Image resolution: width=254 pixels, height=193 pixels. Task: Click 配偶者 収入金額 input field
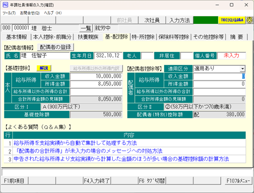[219, 76]
